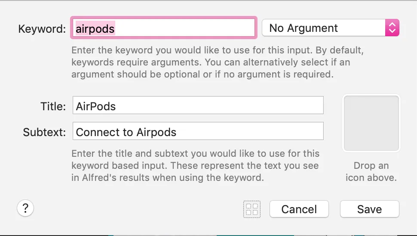
Task: Click the pink up-down arrows of argument selector
Action: click(392, 28)
